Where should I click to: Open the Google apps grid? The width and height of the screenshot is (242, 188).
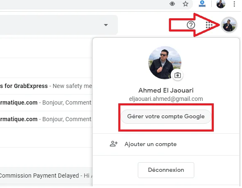tap(209, 25)
